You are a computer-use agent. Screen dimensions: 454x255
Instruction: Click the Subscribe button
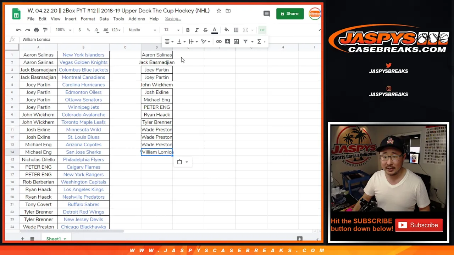pyautogui.click(x=419, y=225)
